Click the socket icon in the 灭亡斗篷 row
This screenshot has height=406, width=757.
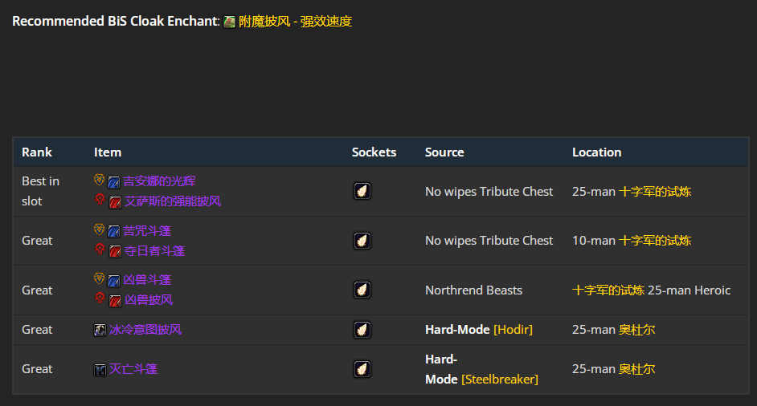pos(362,369)
